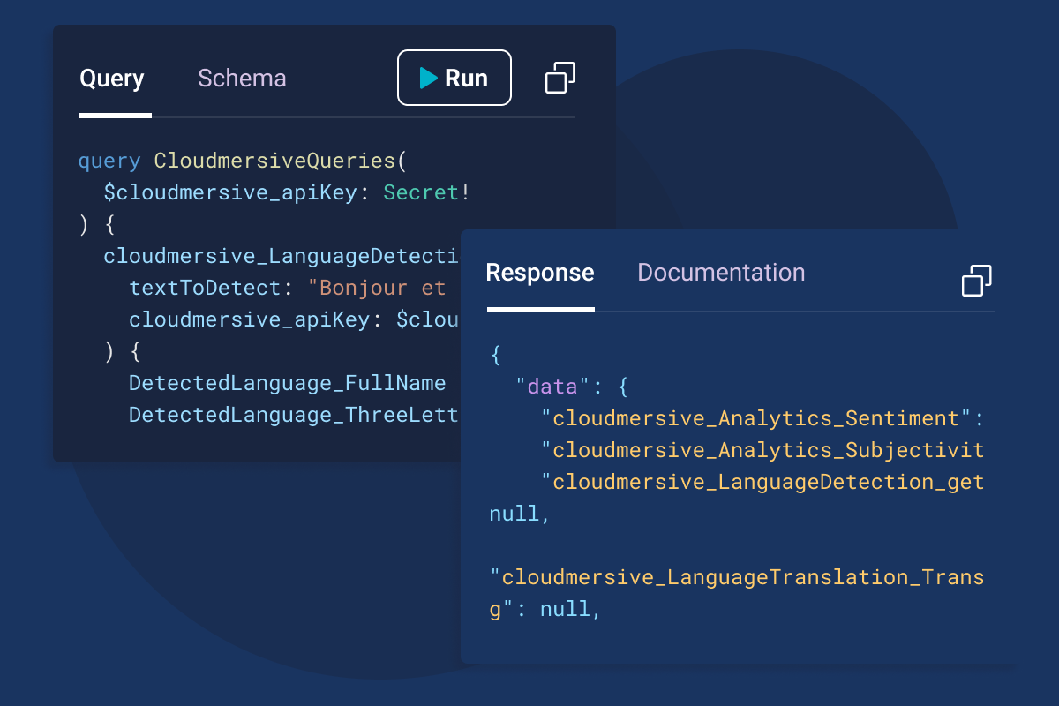Run the CloudmersiveQueries query
1059x706 pixels.
[454, 78]
